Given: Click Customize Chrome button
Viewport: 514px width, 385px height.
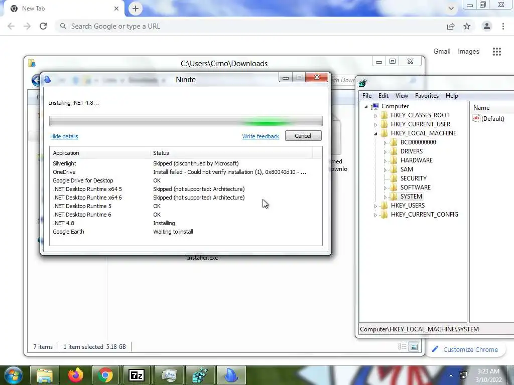Looking at the screenshot, I should click(x=465, y=349).
